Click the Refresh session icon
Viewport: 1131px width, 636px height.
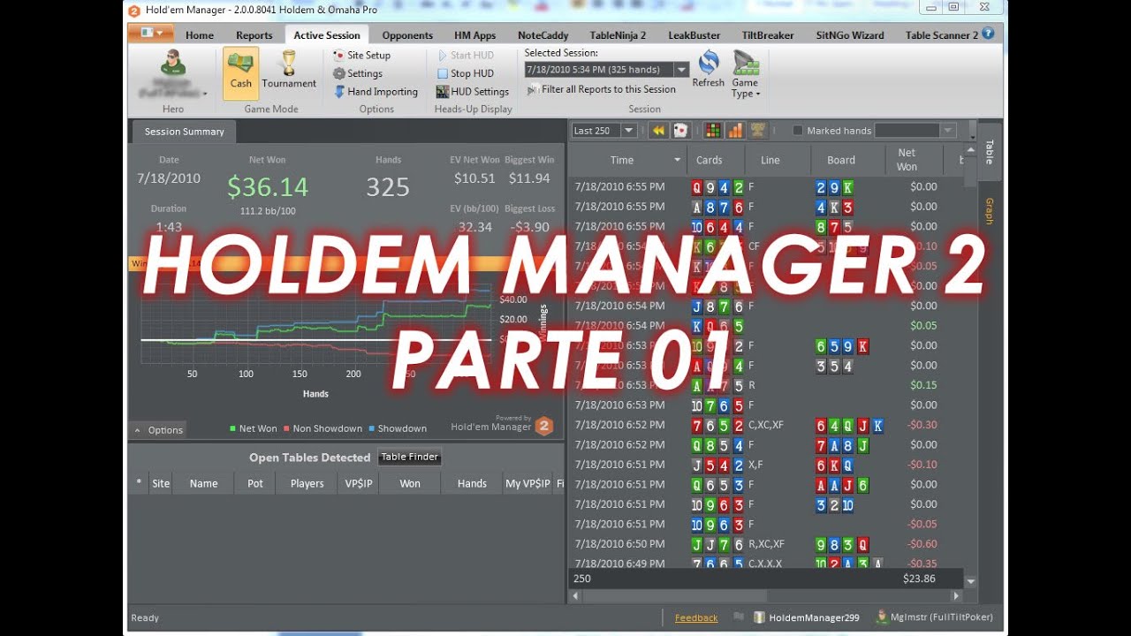tap(708, 63)
